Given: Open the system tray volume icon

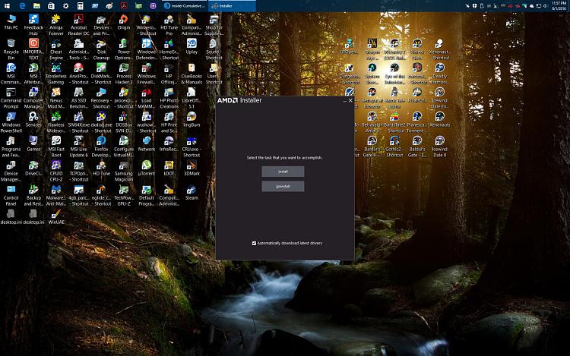Looking at the screenshot, I should (x=545, y=6).
